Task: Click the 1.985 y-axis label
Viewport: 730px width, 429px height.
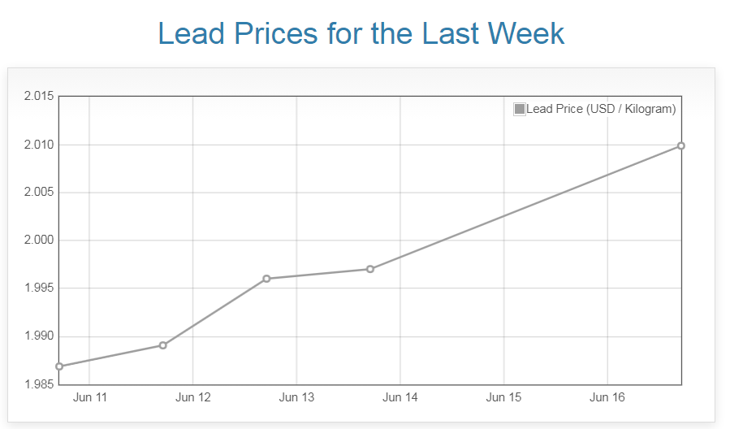Action: [38, 383]
